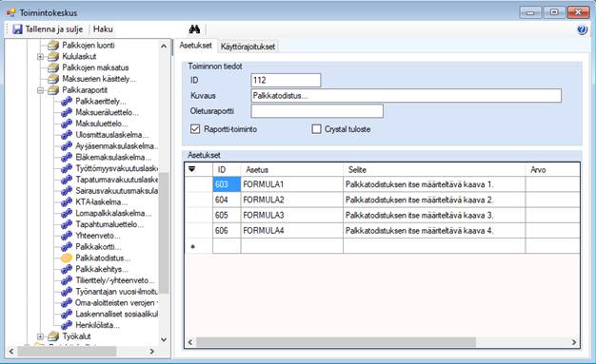596x364 pixels.
Task: Click the Palkkakortti report icon
Action: click(67, 247)
